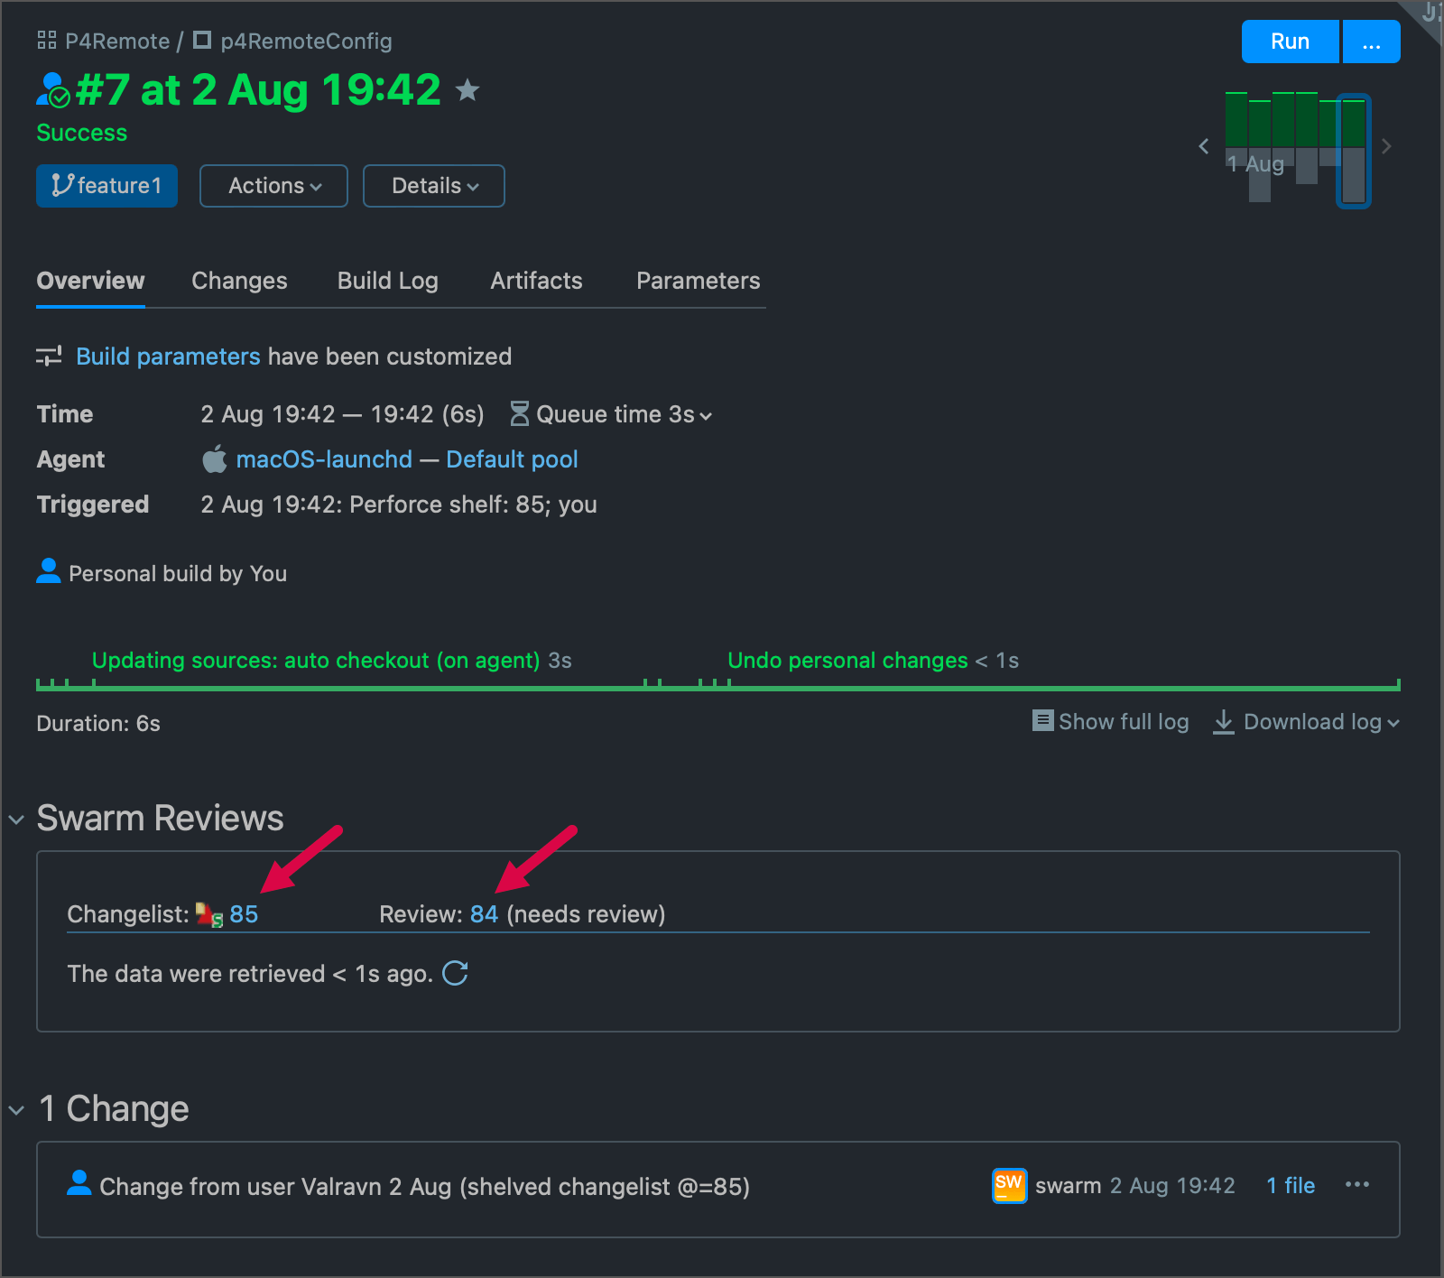The image size is (1444, 1278).
Task: Open Download log options chevron
Action: click(1393, 723)
